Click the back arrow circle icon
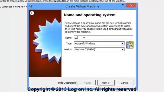 click(x=32, y=13)
